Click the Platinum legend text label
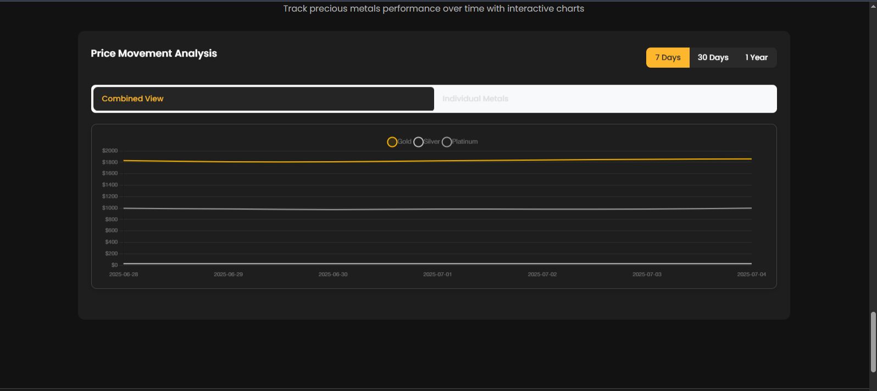Screen dimensions: 877x391 tap(465, 141)
